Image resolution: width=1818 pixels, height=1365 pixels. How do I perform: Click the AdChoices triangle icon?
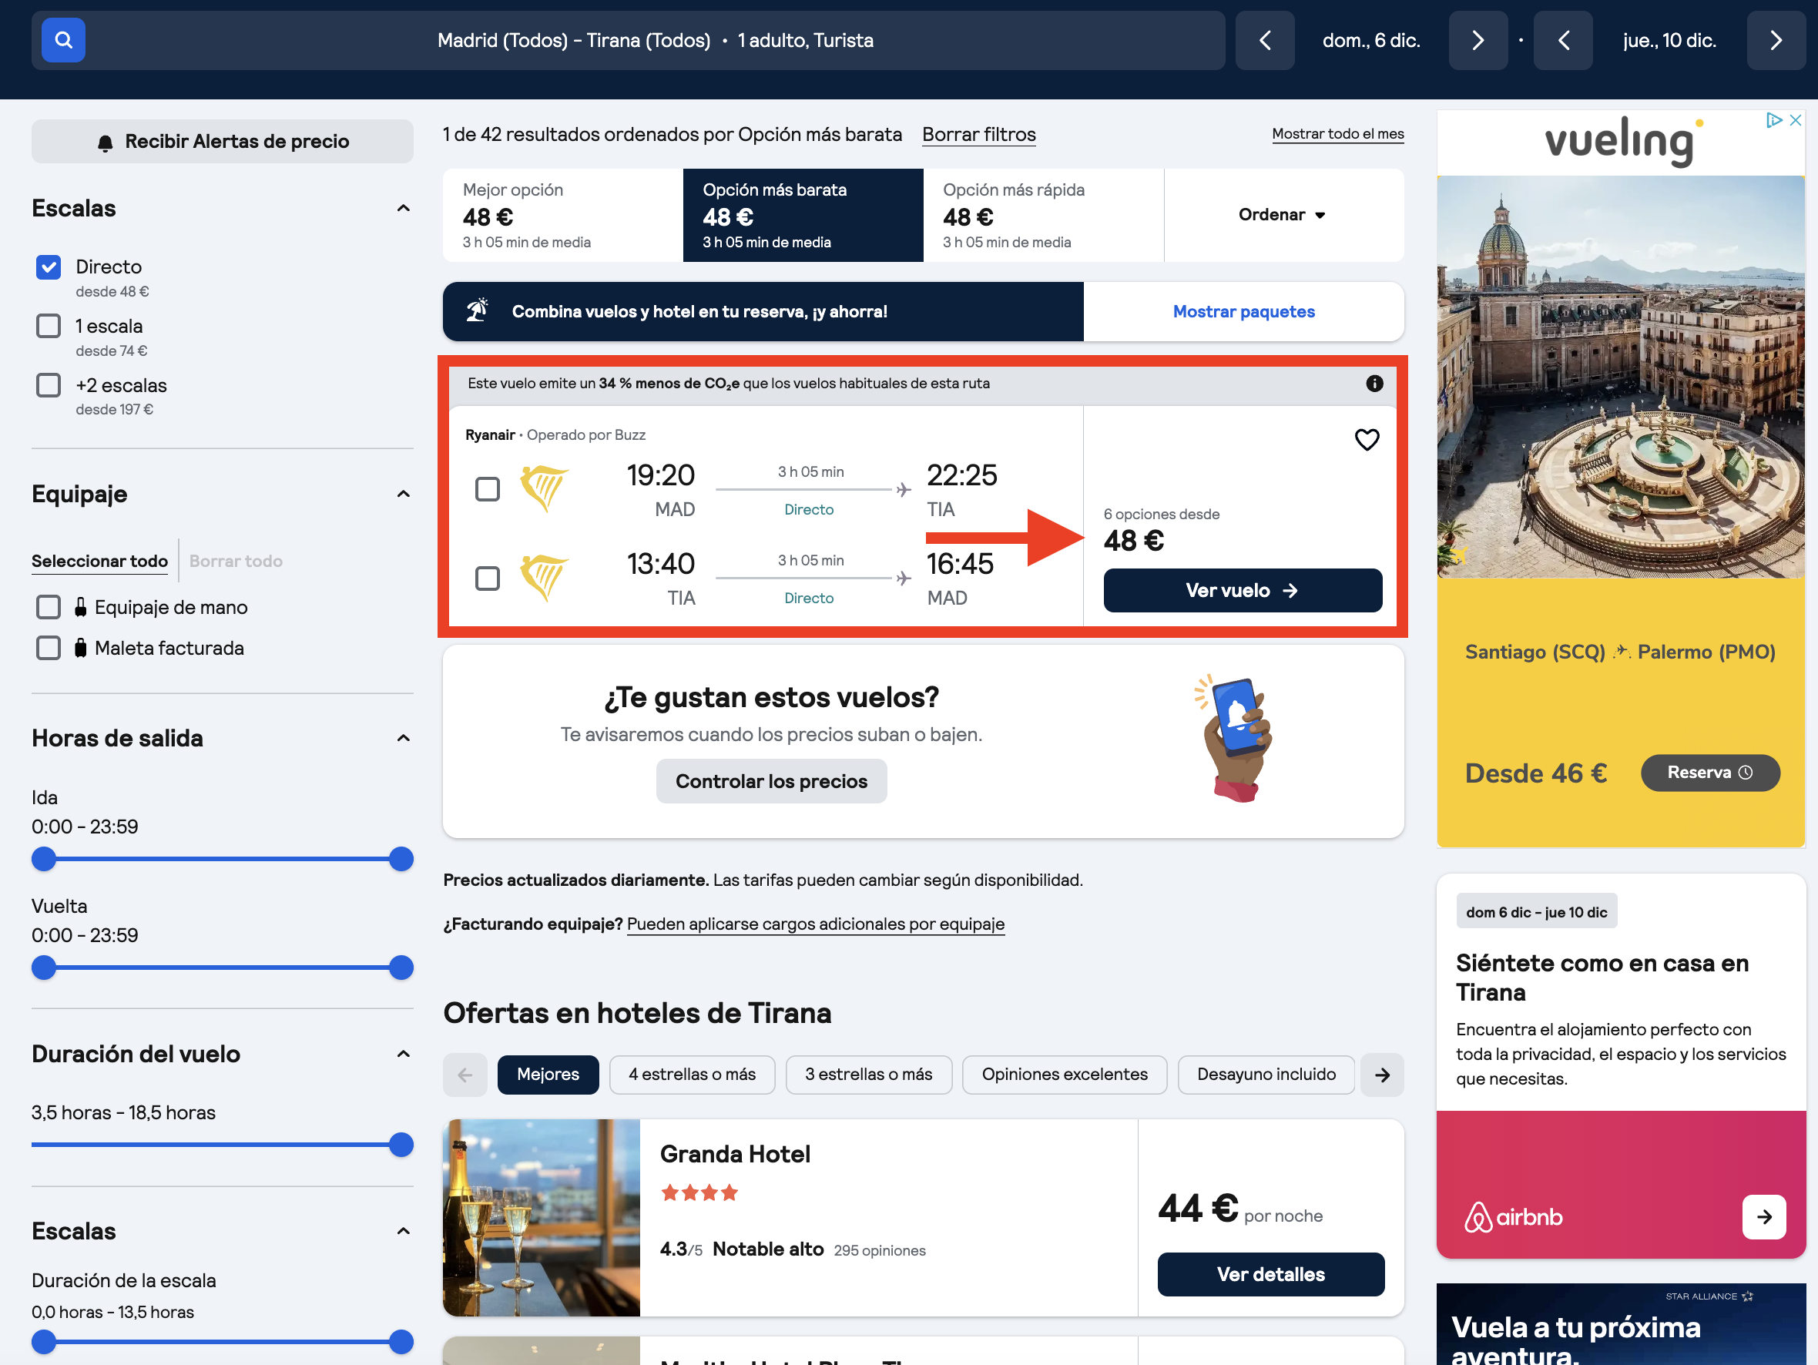[x=1773, y=120]
